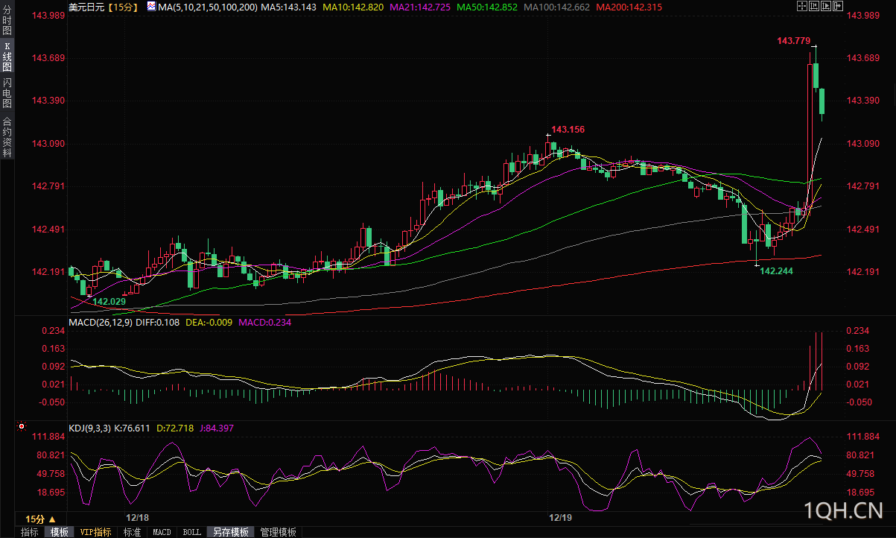Select the 模板 bottom tab
896x538 pixels.
click(x=60, y=532)
